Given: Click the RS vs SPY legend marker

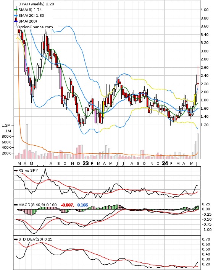Looking at the screenshot, I should coord(16,171).
